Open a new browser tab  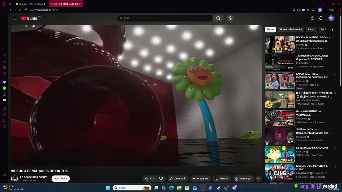(x=85, y=4)
